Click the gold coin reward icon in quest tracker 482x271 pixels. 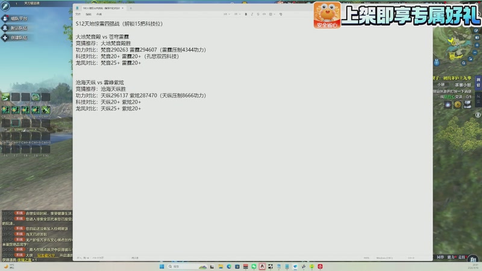[x=457, y=105]
